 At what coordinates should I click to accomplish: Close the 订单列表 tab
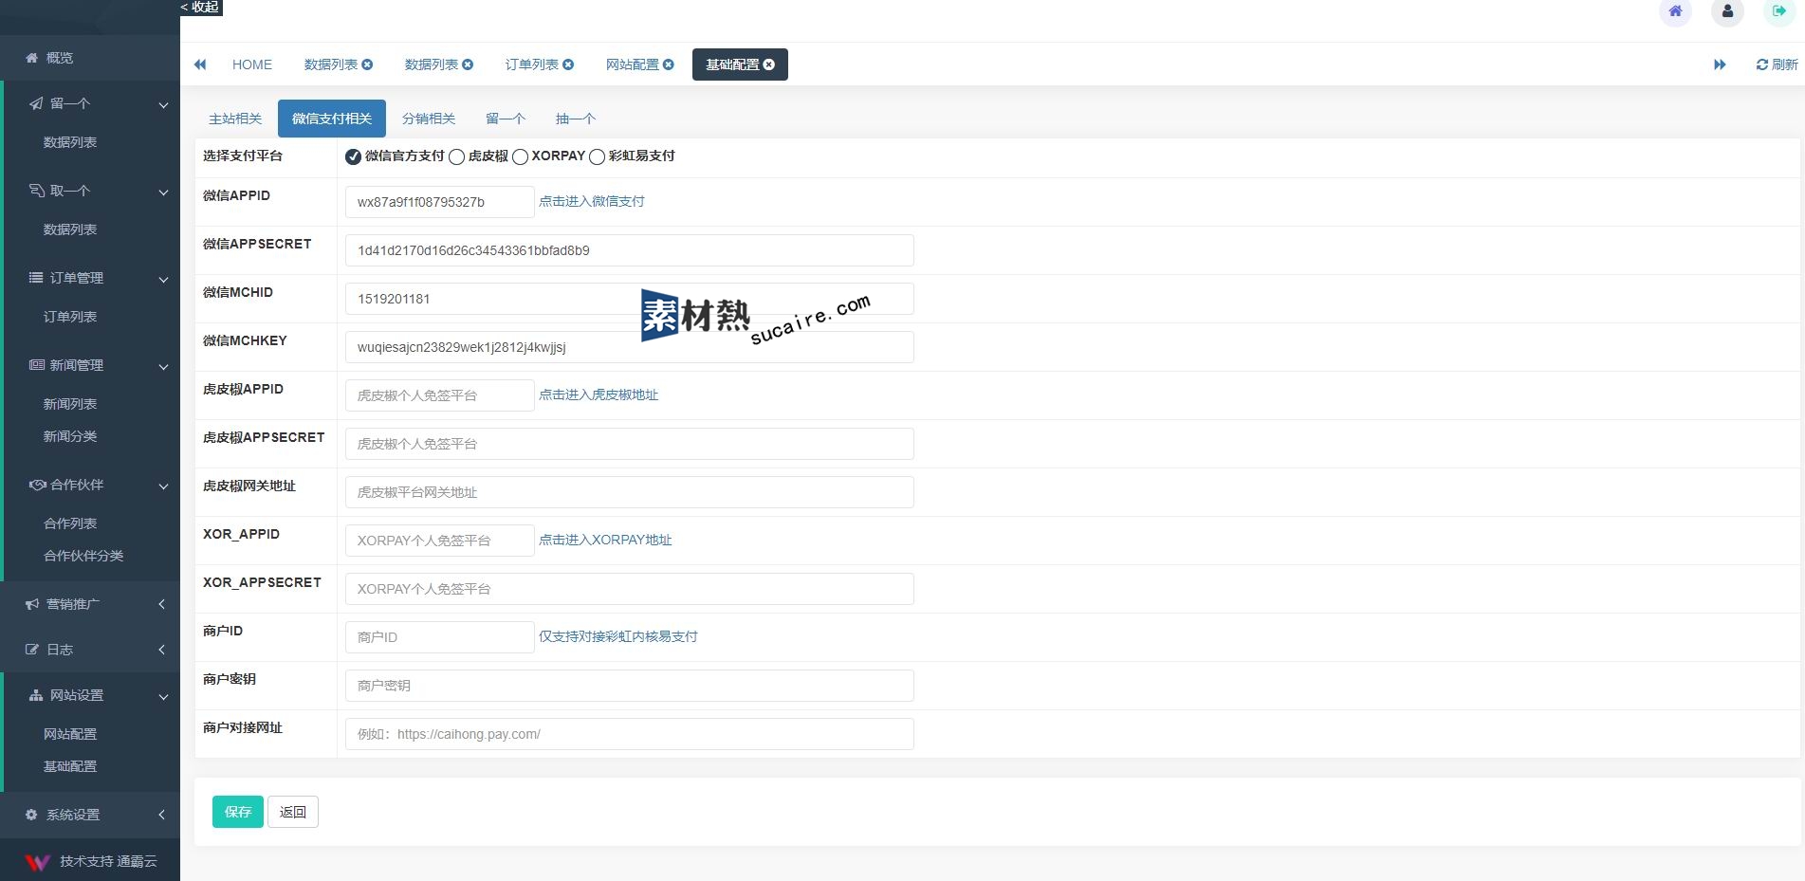point(568,64)
